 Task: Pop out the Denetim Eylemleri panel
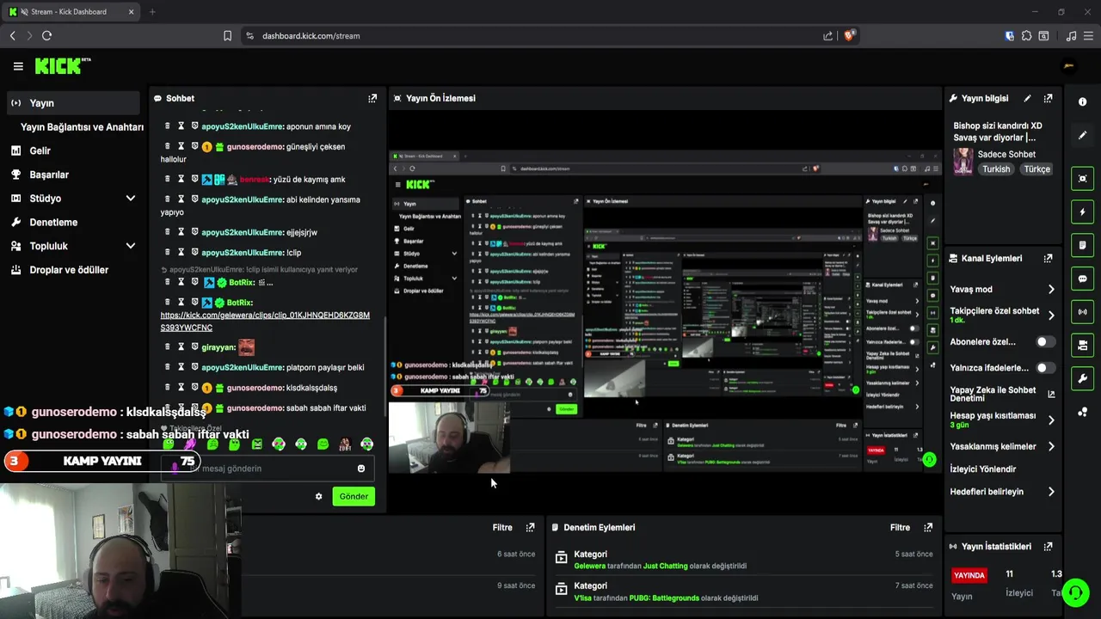928,528
